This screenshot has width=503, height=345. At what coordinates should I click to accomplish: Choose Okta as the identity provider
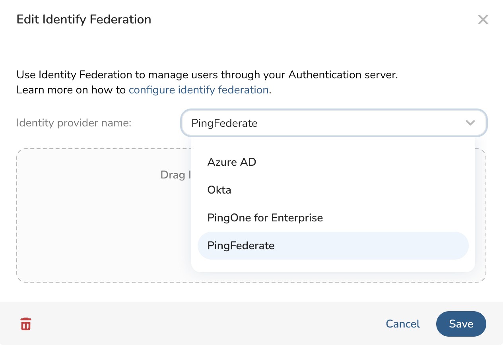[219, 190]
